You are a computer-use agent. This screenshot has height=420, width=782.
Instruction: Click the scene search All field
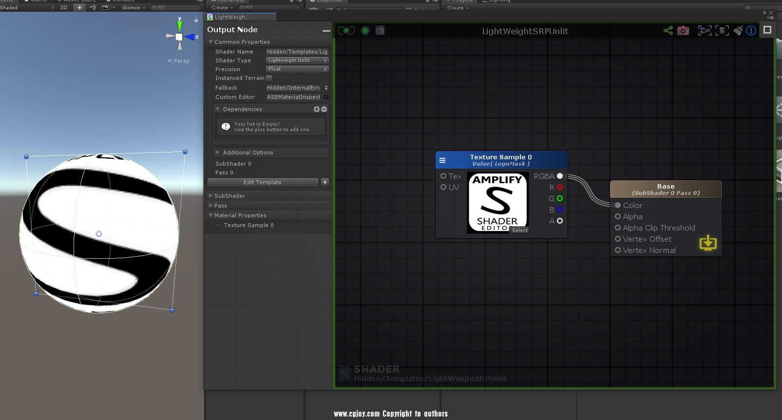click(175, 7)
